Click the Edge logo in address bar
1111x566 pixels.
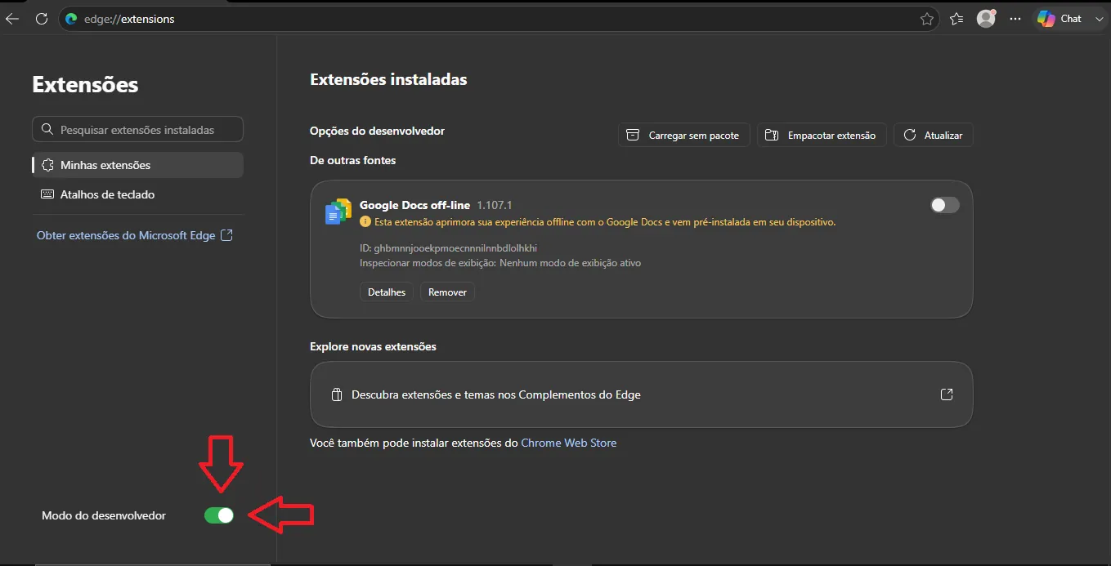click(71, 19)
